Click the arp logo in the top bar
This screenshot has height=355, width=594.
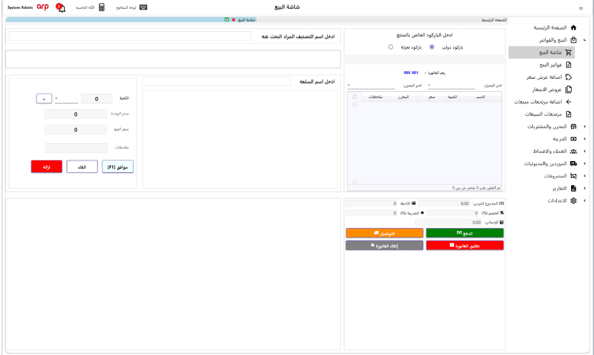pos(42,7)
